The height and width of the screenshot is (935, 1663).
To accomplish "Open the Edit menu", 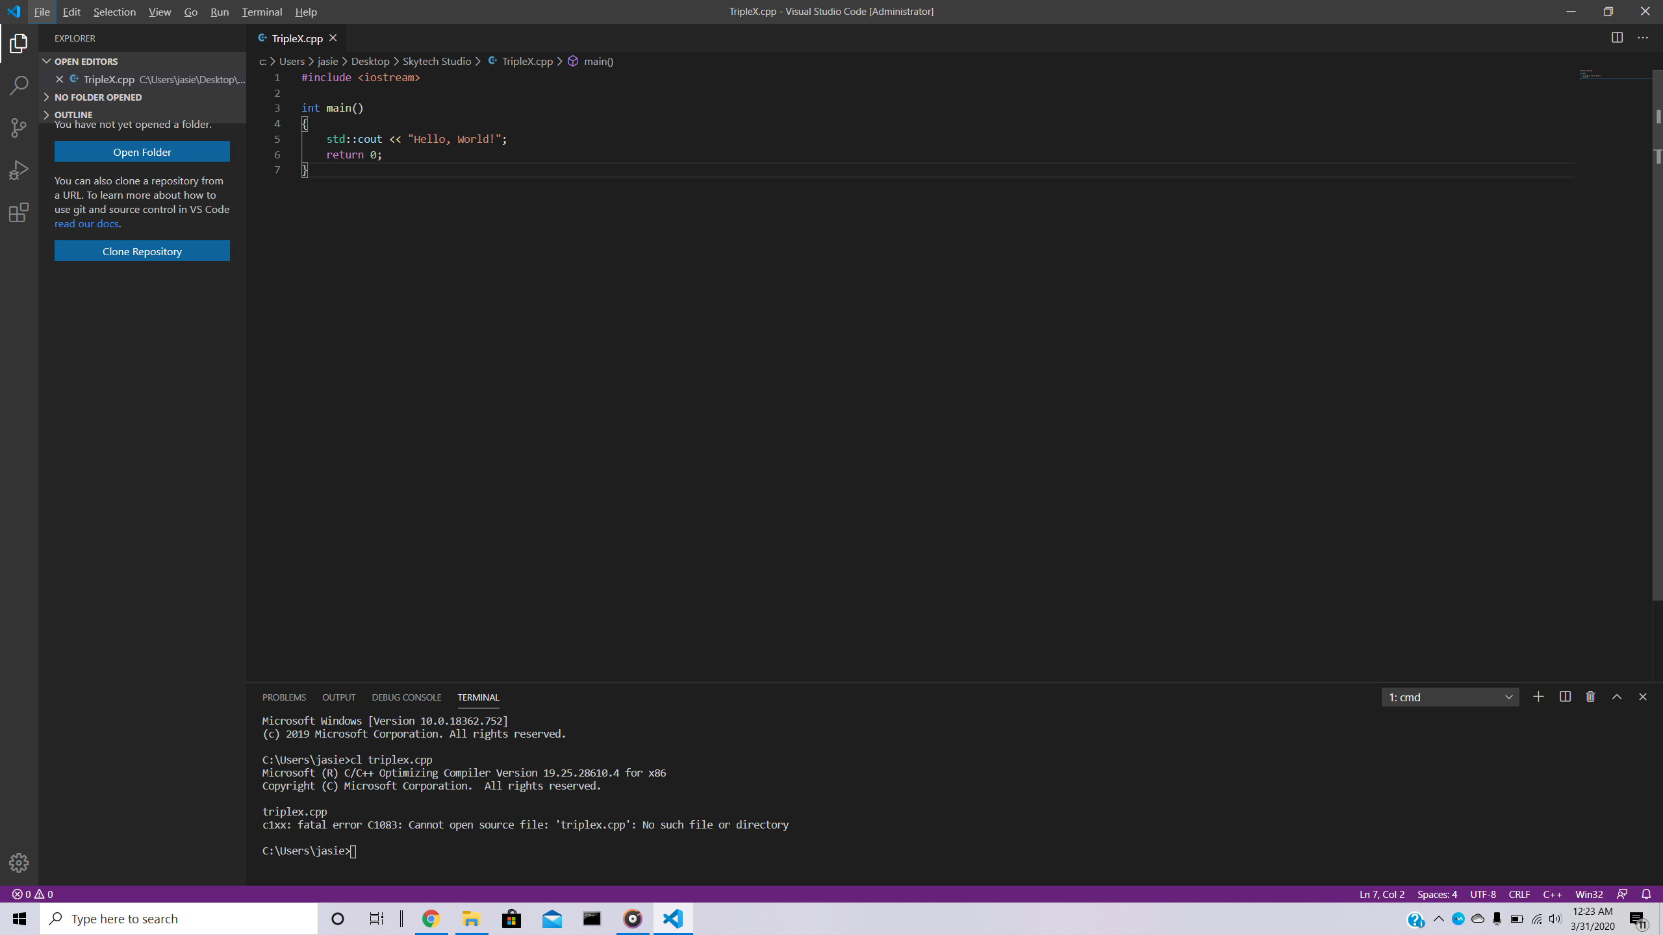I will pos(71,12).
